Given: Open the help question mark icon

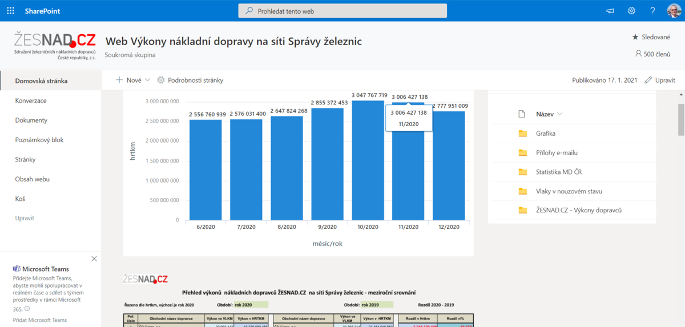Looking at the screenshot, I should (653, 11).
